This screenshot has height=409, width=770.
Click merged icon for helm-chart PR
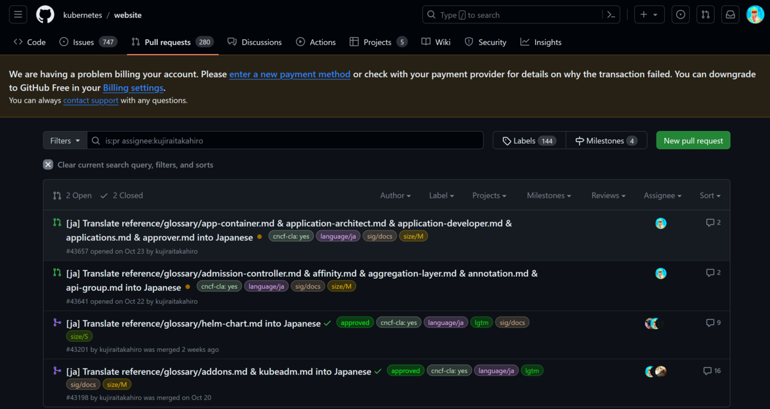pyautogui.click(x=57, y=322)
